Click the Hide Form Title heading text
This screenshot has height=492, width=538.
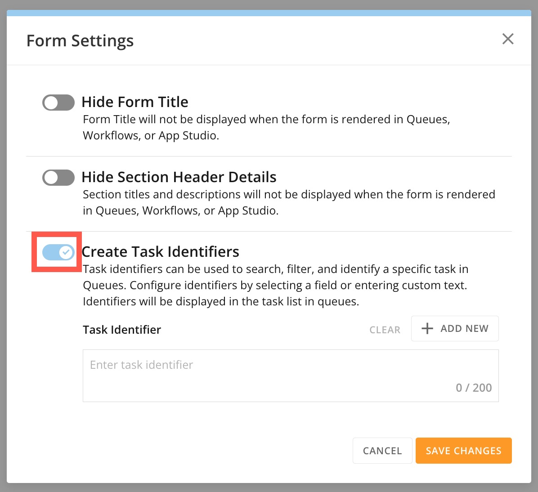click(x=135, y=102)
